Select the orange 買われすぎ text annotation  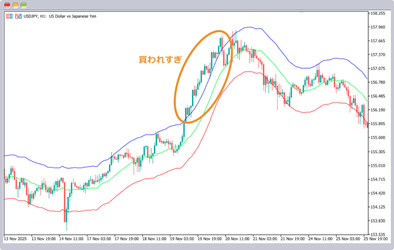click(160, 59)
